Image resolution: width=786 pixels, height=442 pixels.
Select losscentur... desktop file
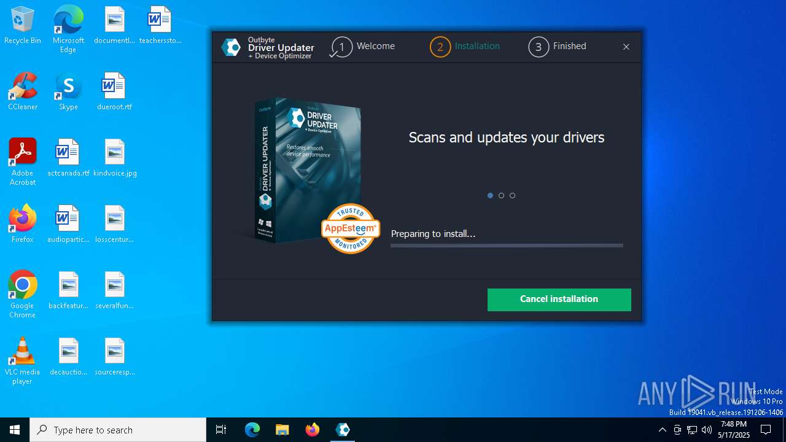(x=114, y=225)
